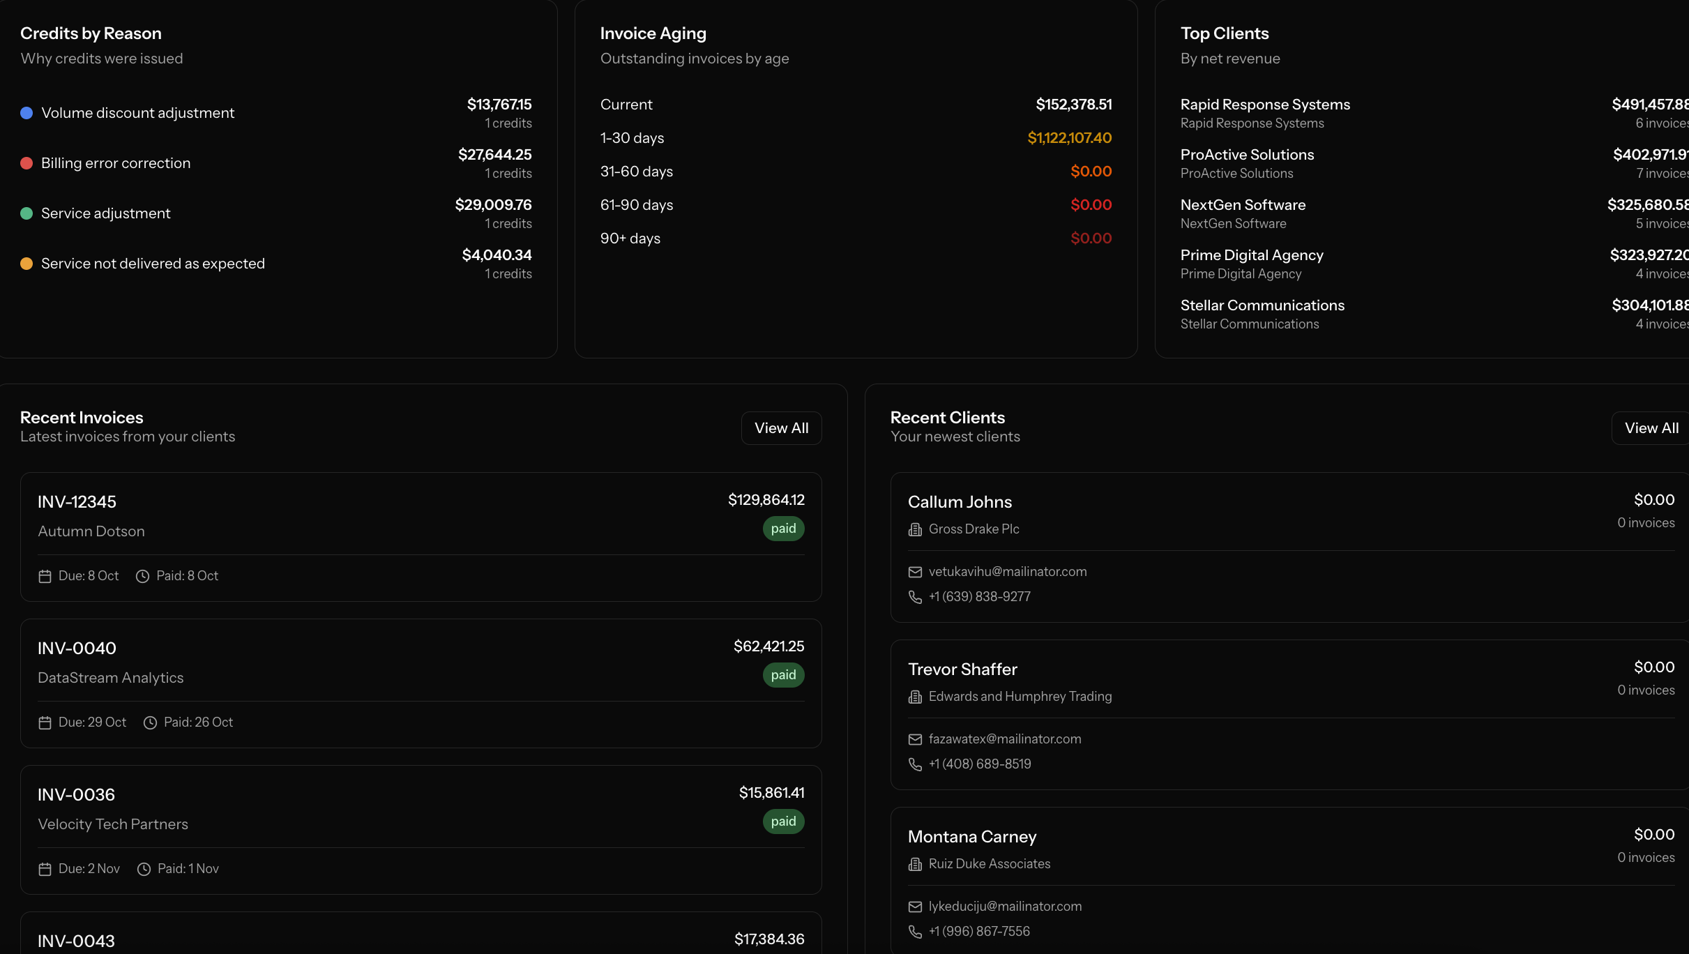
Task: Click clock icon beside Paid: 8 Oct
Action: pyautogui.click(x=142, y=576)
